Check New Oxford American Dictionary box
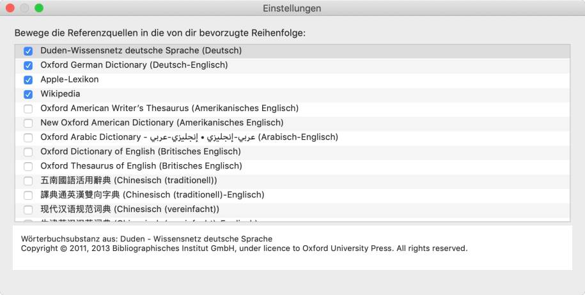 tap(28, 123)
